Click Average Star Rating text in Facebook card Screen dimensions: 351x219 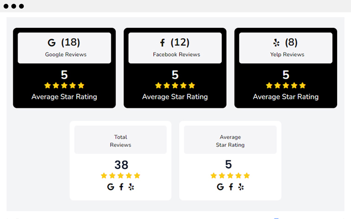tap(175, 97)
